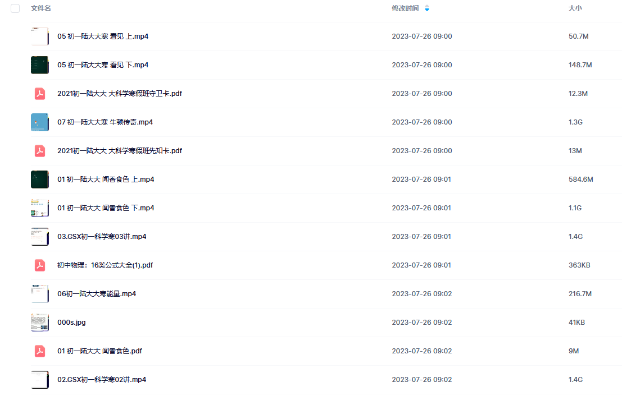
Task: Open dark thumbnail of 01 闻香食色 上.mp4
Action: click(40, 179)
